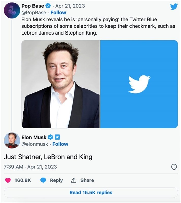Click the Share arrow icon
The width and height of the screenshot is (181, 203).
tap(74, 180)
